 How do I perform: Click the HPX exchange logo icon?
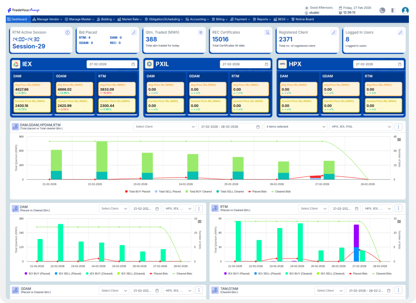click(x=282, y=64)
